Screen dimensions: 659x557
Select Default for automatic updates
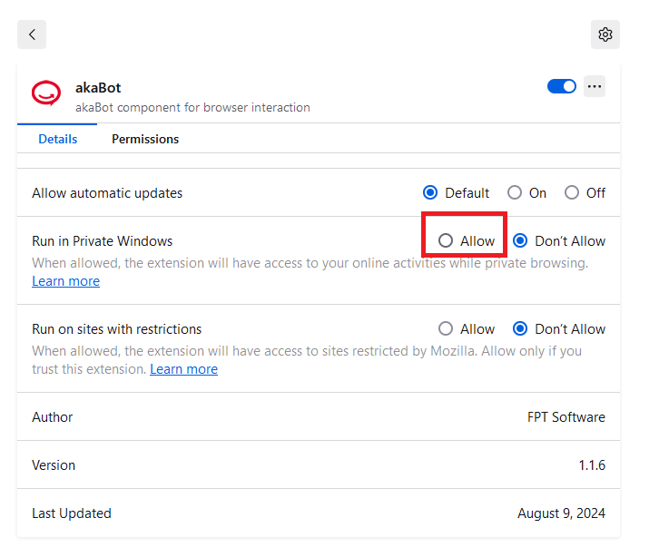pos(430,193)
